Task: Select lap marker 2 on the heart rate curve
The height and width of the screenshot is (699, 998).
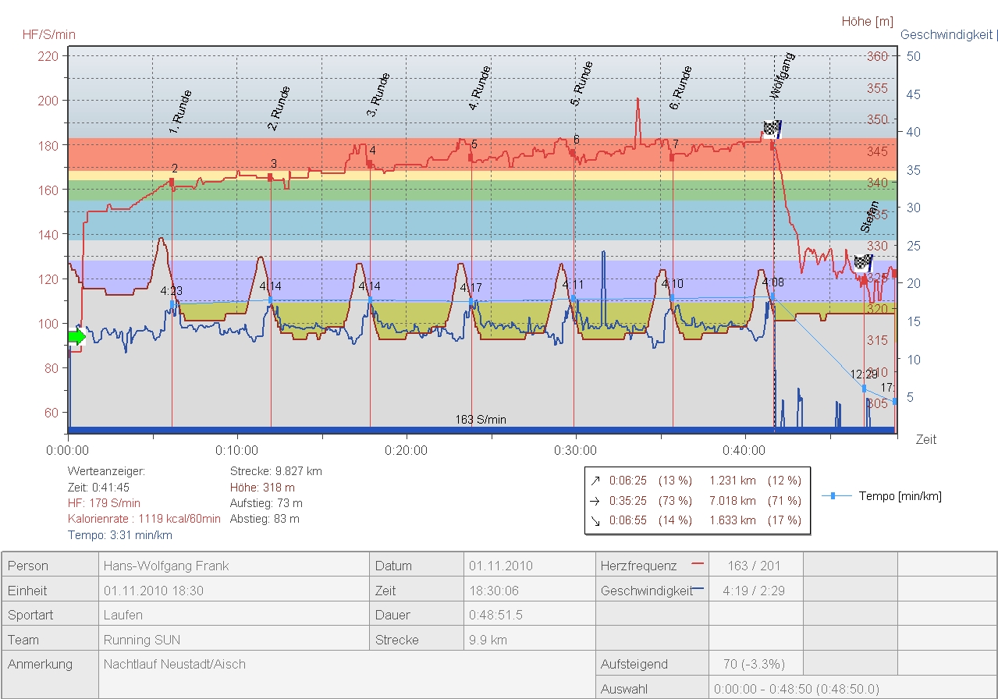Action: [x=172, y=183]
